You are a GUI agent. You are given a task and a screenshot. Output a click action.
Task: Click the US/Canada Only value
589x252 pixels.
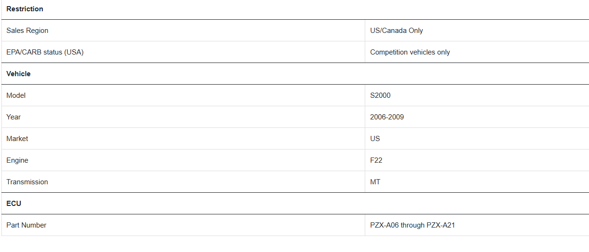pos(396,31)
